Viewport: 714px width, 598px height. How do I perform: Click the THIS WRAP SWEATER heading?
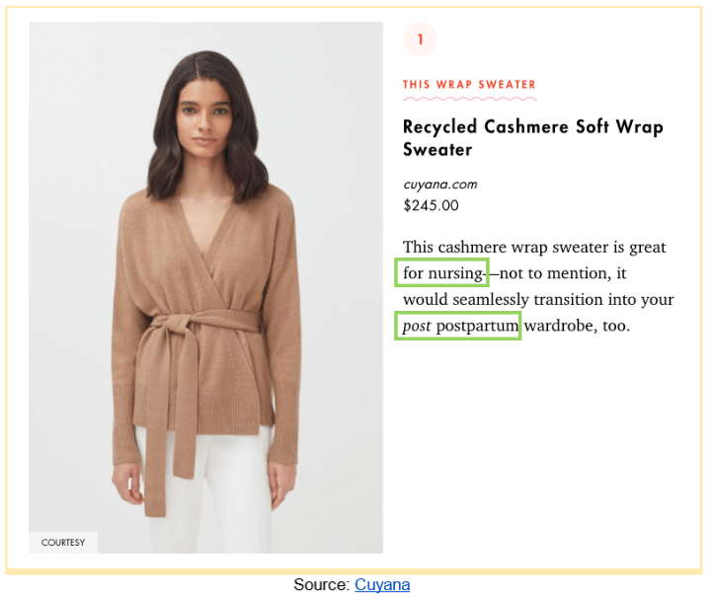coord(469,85)
